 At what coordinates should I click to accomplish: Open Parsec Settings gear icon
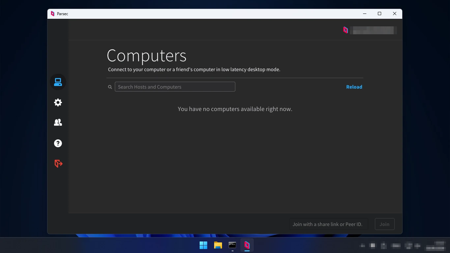pos(58,102)
